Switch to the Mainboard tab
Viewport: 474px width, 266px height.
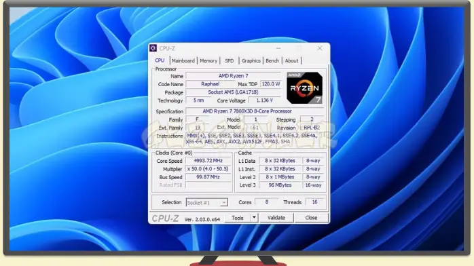[183, 60]
